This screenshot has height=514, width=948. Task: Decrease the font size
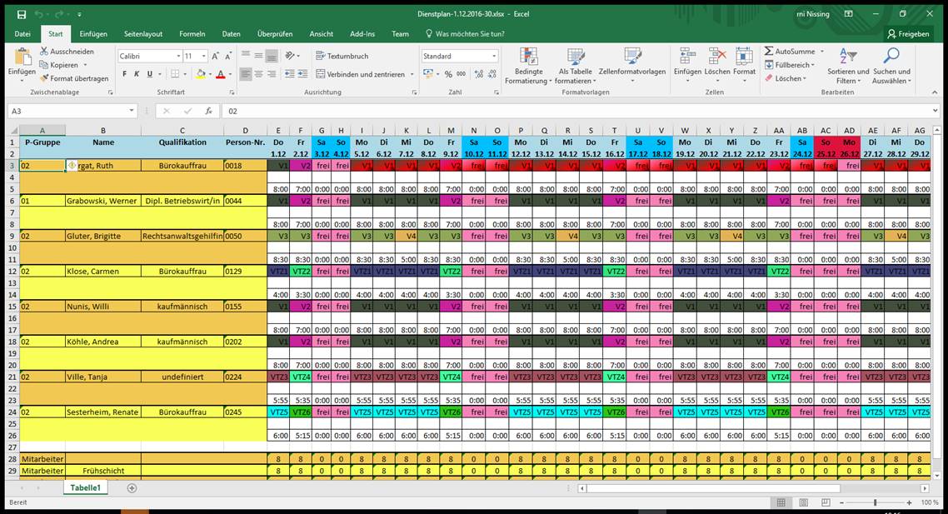tap(228, 57)
